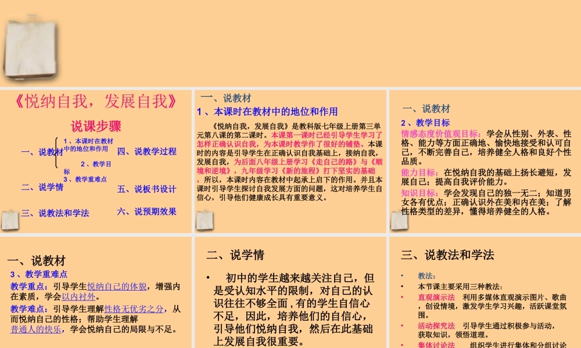Click outline item 三、说教法和学法 in the steps slide
Viewport: 581px width, 348px height.
[x=55, y=213]
